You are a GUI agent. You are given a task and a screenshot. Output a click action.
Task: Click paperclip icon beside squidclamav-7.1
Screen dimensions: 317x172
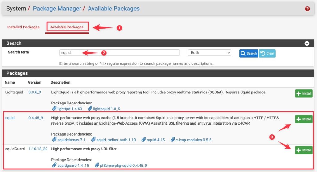point(54,140)
